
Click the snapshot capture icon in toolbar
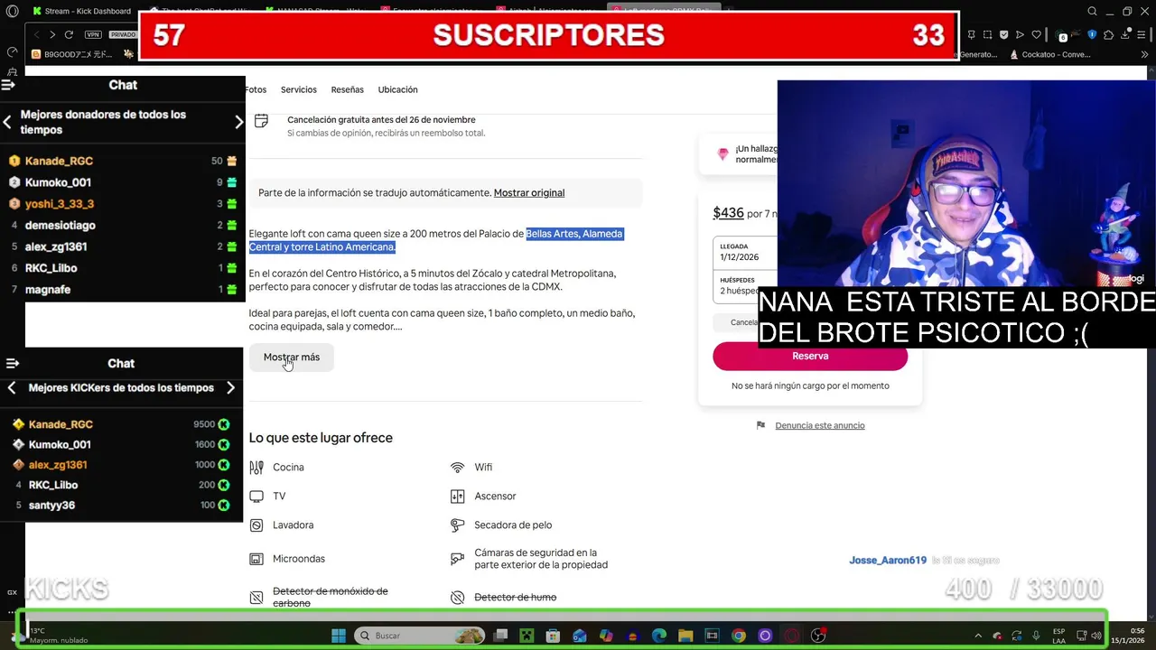tap(987, 34)
